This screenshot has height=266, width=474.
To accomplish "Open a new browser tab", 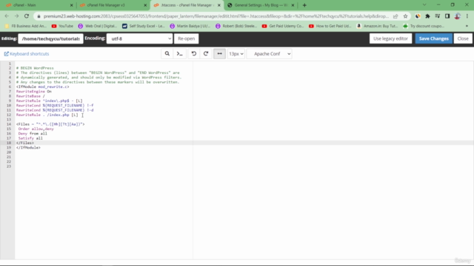I will [304, 5].
